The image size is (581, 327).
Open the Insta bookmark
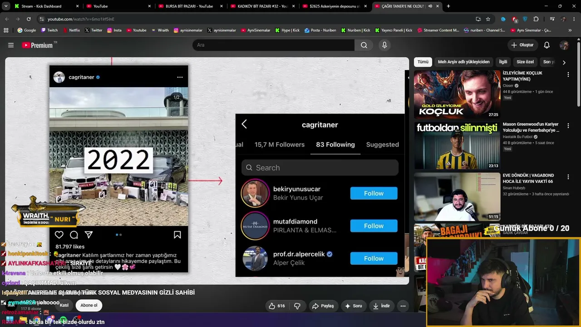[114, 30]
